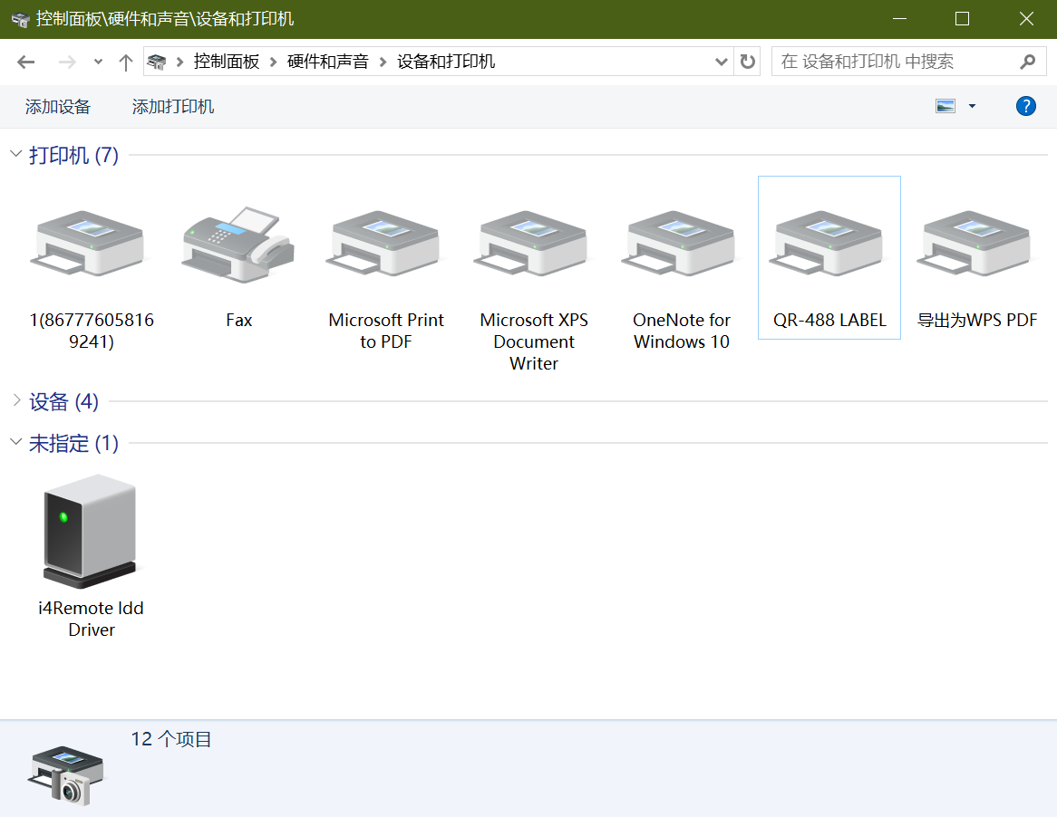Open the help question mark icon

pos(1025,106)
